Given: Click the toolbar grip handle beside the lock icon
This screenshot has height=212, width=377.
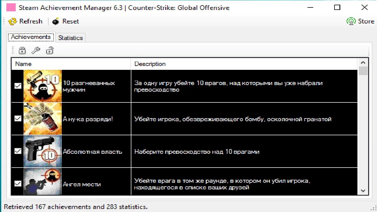Looking at the screenshot, I should pyautogui.click(x=13, y=51).
